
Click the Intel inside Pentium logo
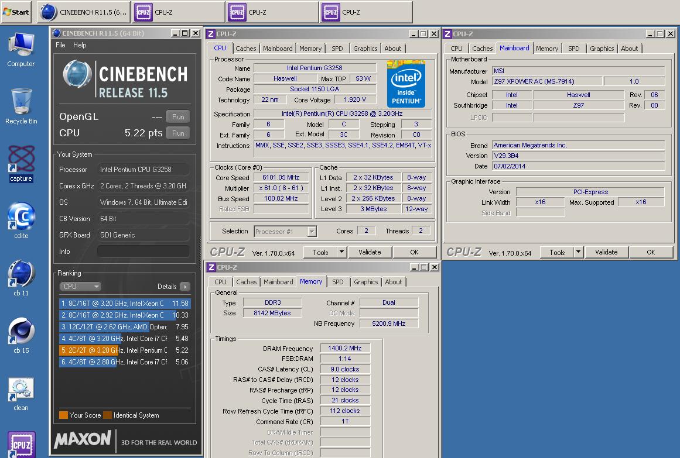pos(406,84)
